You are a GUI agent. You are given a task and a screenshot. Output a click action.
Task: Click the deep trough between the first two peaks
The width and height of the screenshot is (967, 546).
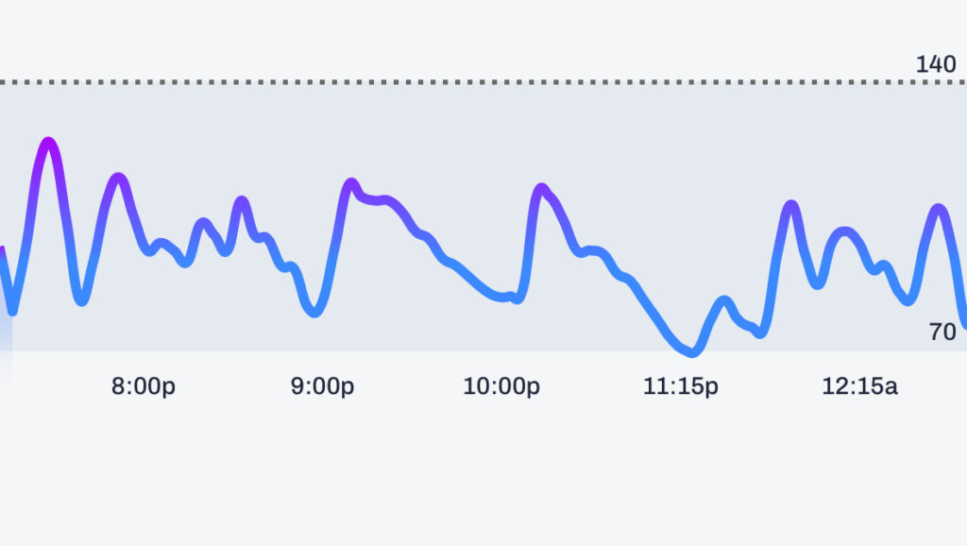click(x=82, y=300)
